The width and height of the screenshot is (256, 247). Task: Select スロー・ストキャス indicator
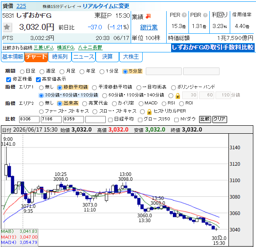click(x=95, y=112)
